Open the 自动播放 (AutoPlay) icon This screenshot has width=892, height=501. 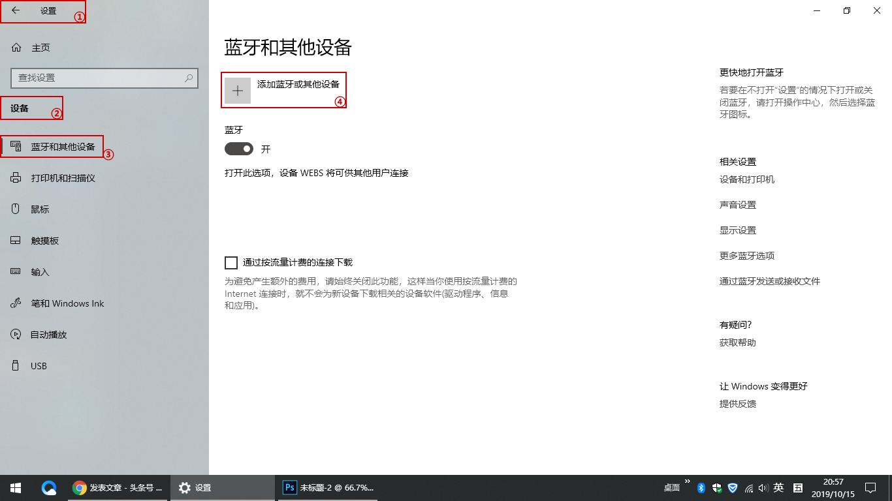(x=16, y=334)
